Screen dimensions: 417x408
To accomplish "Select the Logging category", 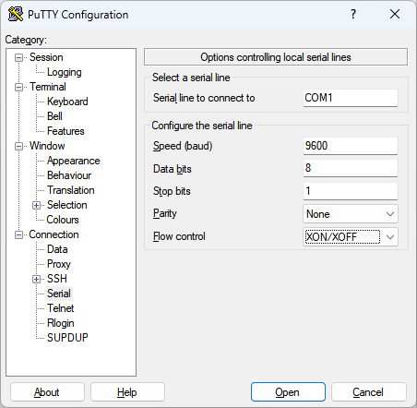I will 65,72.
